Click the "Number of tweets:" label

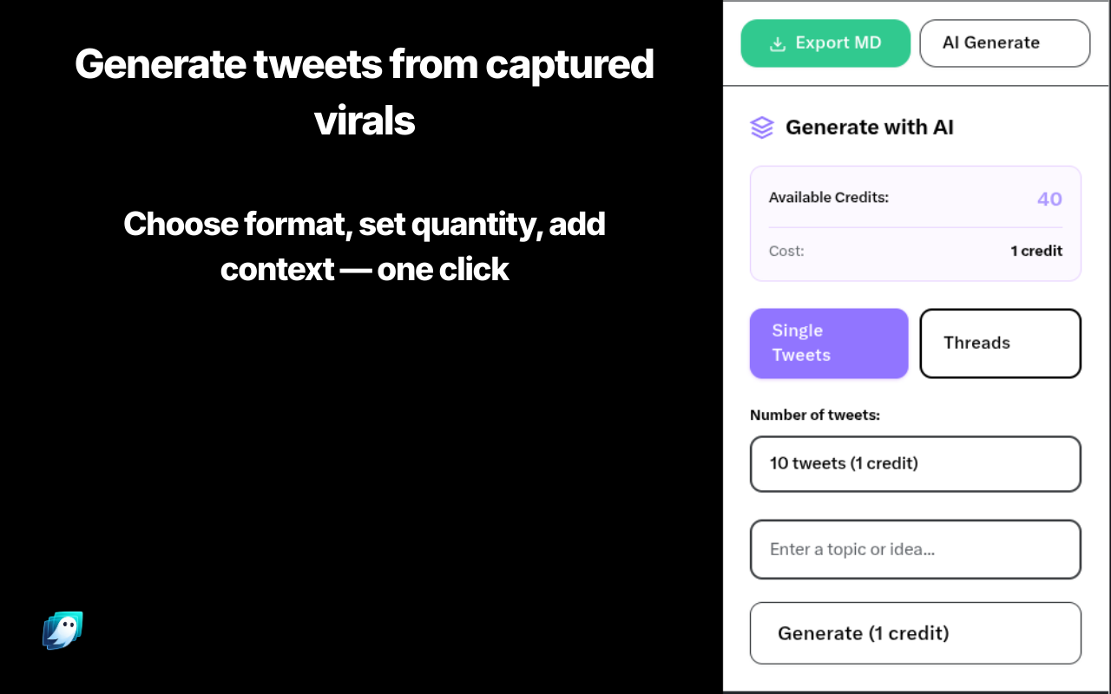tap(814, 416)
